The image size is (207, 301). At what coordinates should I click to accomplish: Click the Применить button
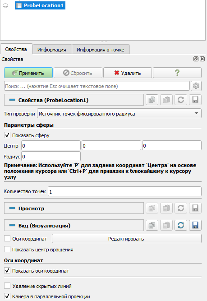tap(28, 73)
